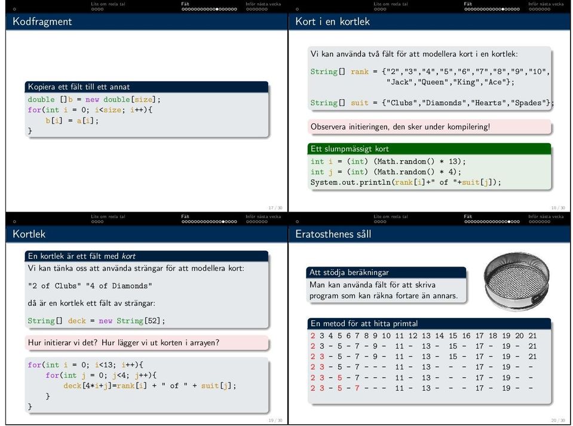Click 'String[] deck = new String[52];' line
The image size is (573, 426).
point(96,321)
